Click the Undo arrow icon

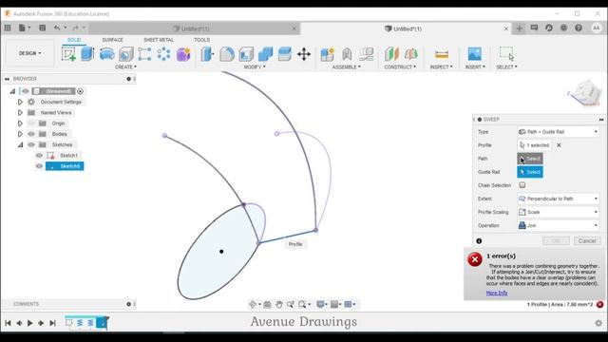click(57, 28)
